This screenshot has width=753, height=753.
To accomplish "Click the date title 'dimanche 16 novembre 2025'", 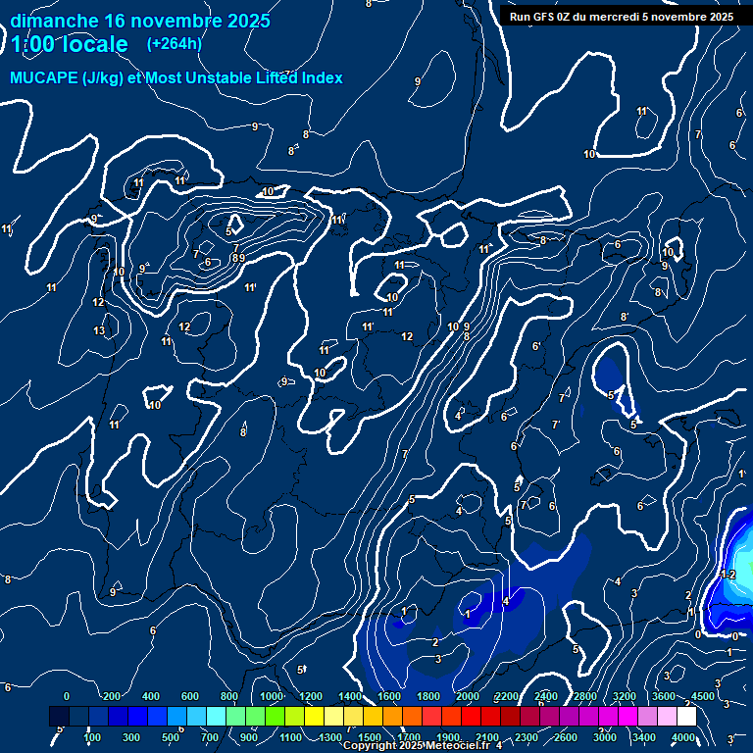I will click(x=140, y=21).
